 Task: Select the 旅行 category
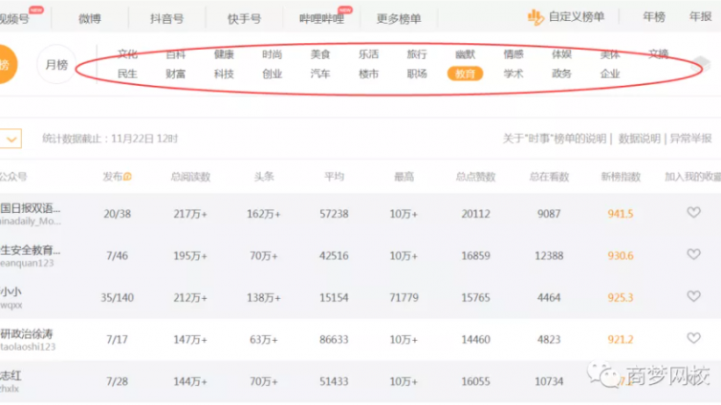417,54
